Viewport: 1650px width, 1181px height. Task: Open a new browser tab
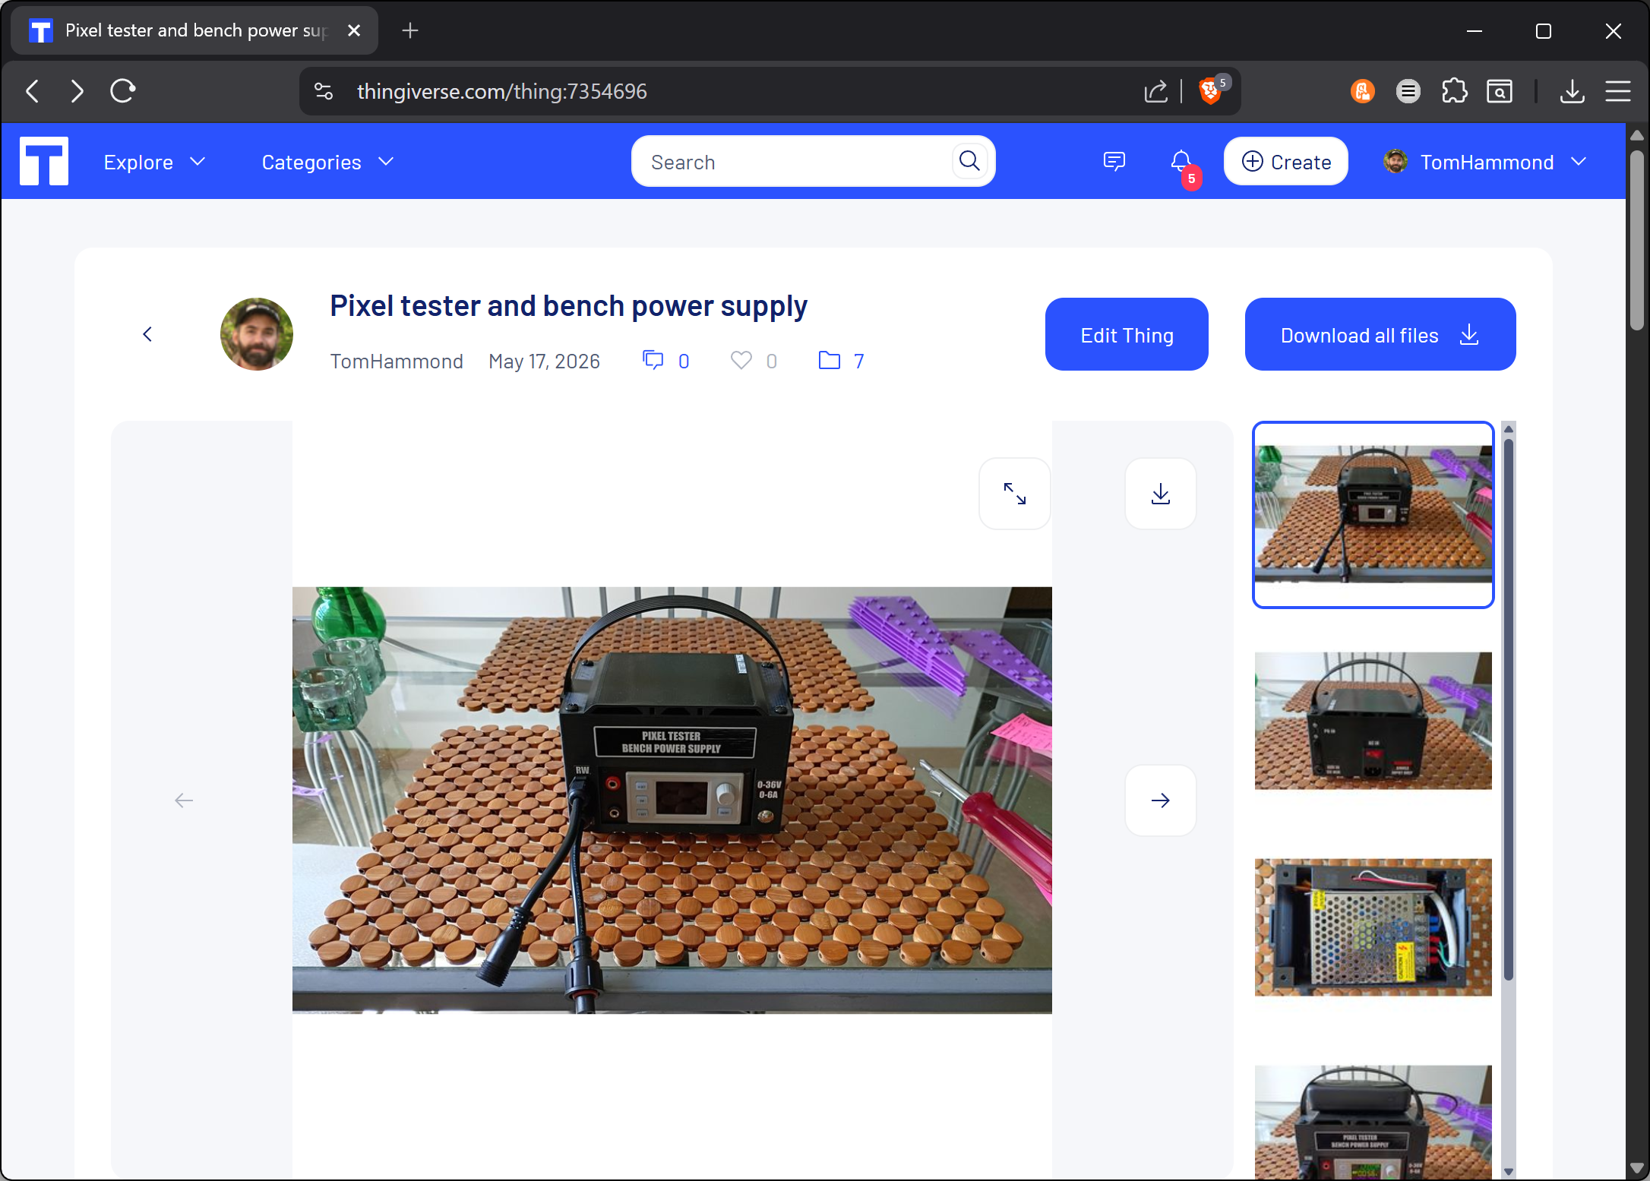pyautogui.click(x=410, y=30)
